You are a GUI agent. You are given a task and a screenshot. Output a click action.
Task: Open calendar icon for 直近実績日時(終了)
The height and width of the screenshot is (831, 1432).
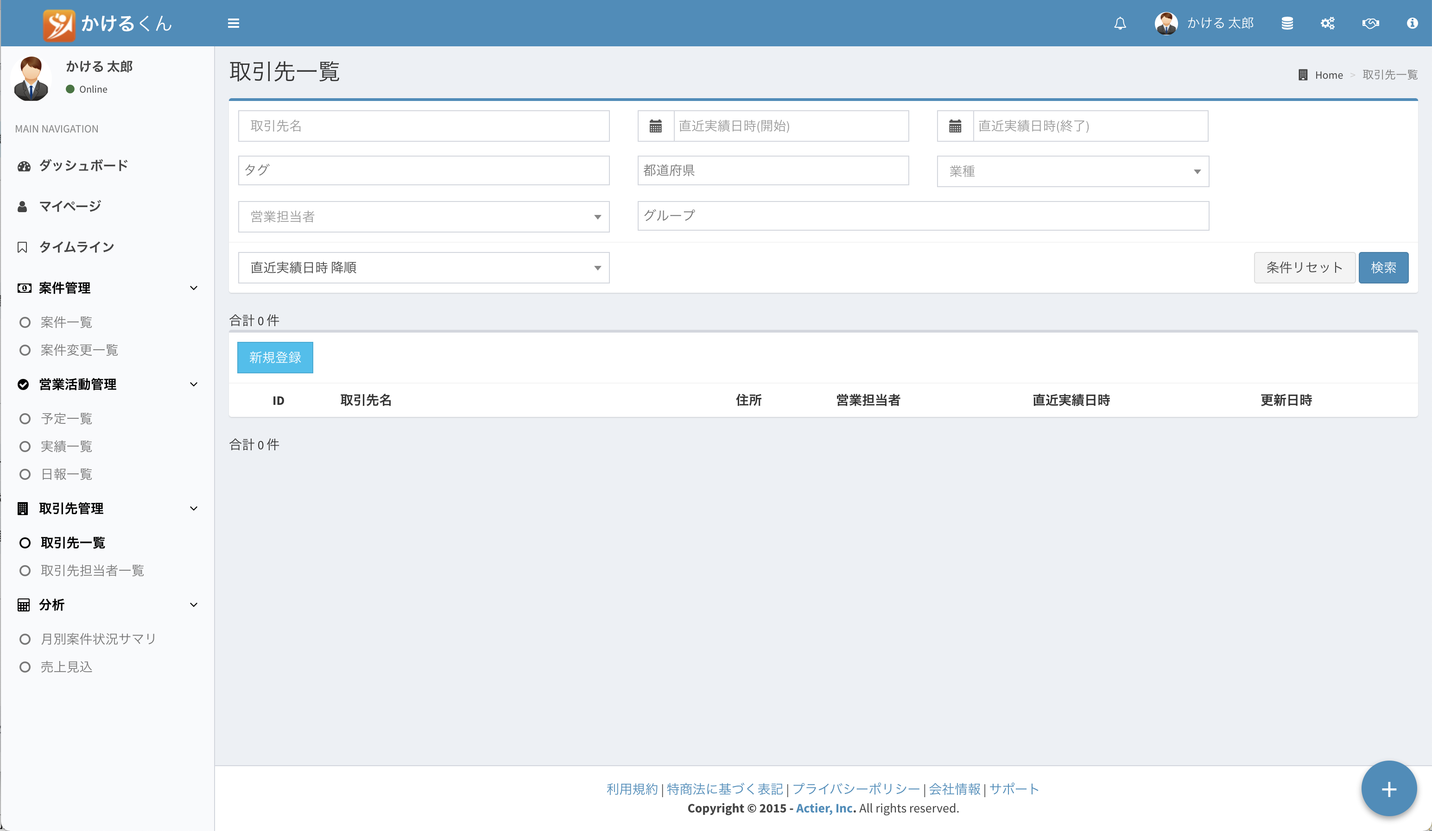pyautogui.click(x=955, y=126)
